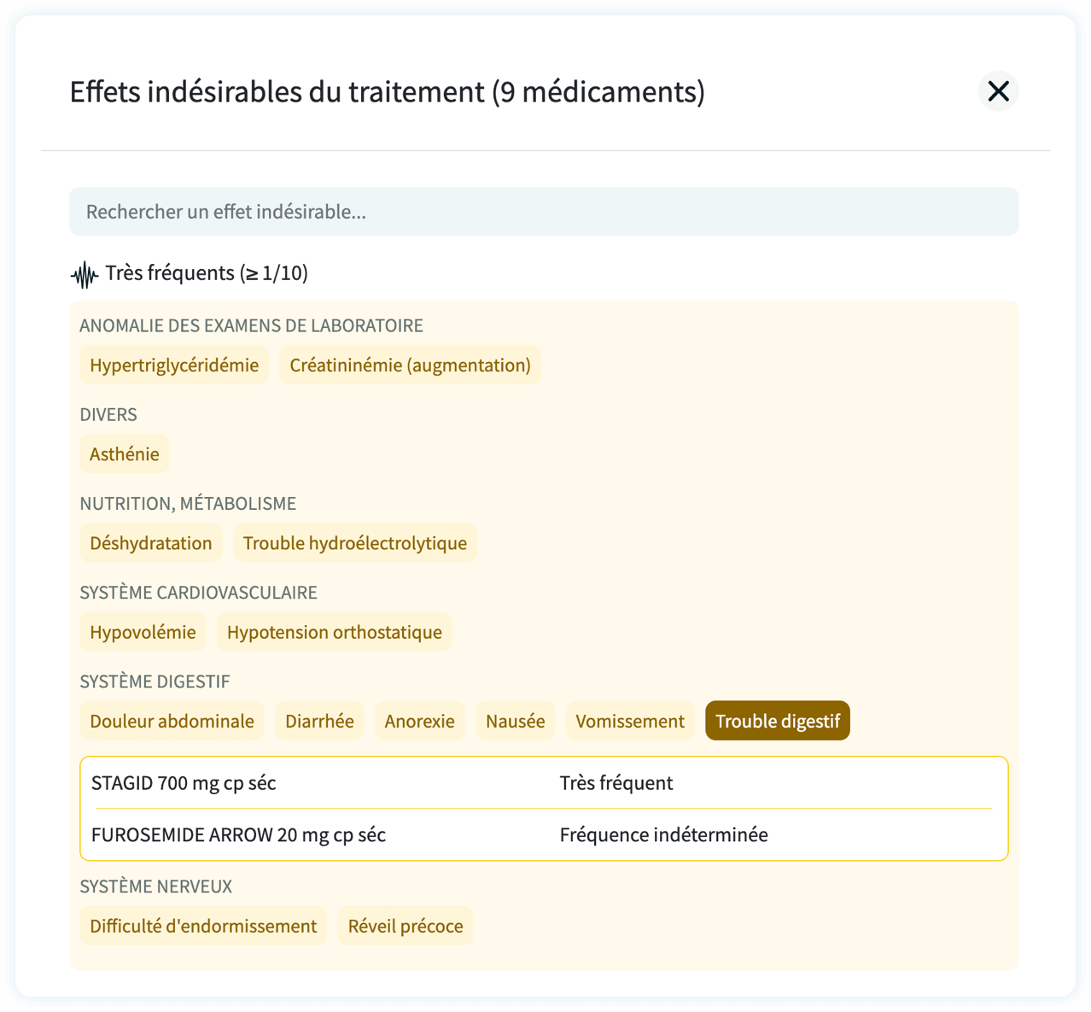Click the X icon to dismiss the modal

pos(997,91)
